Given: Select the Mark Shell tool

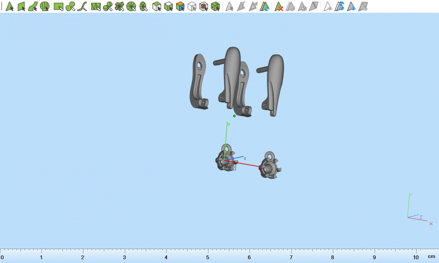Looking at the screenshot, I should [x=45, y=6].
